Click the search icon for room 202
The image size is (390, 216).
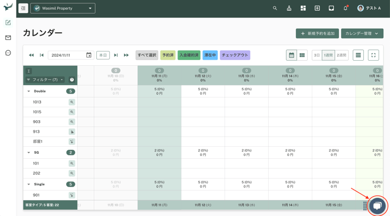point(71,173)
